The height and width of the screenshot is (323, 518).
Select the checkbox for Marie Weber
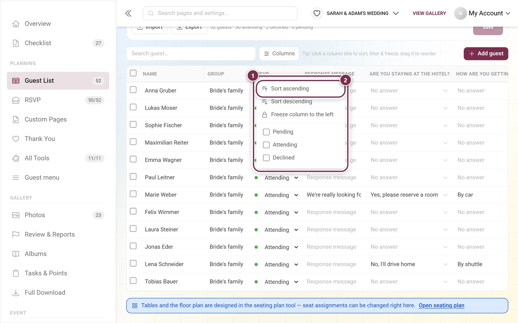(x=133, y=194)
